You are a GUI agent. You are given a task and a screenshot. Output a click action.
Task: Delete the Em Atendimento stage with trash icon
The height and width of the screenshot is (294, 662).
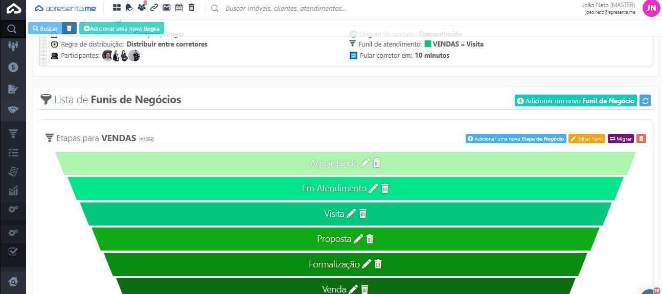[385, 188]
